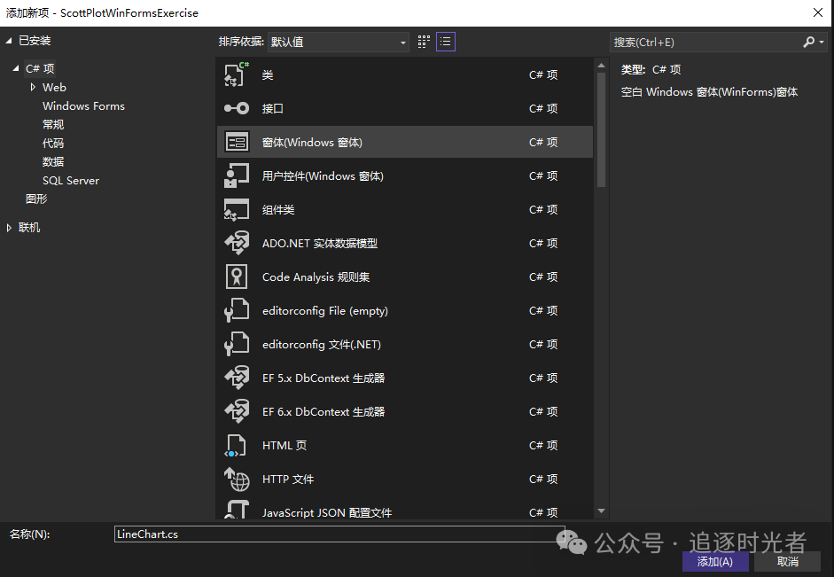Select the 用户控件(Windows 窗体) icon

tap(237, 175)
